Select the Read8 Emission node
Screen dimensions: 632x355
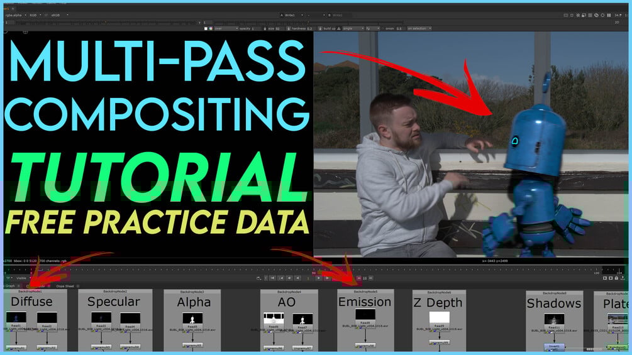(365, 318)
